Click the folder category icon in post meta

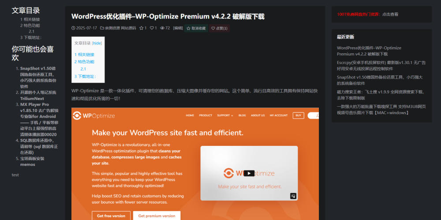pos(102,28)
